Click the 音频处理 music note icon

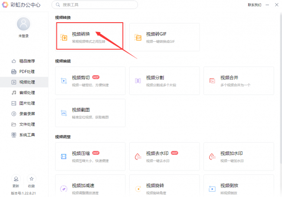14,93
